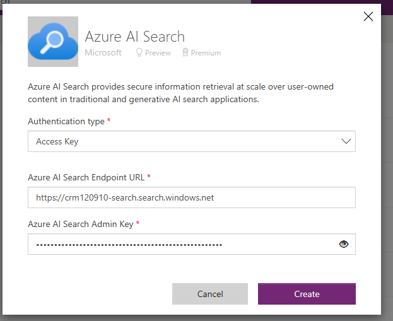This screenshot has width=393, height=321.
Task: Click the Premium label text
Action: coord(206,53)
